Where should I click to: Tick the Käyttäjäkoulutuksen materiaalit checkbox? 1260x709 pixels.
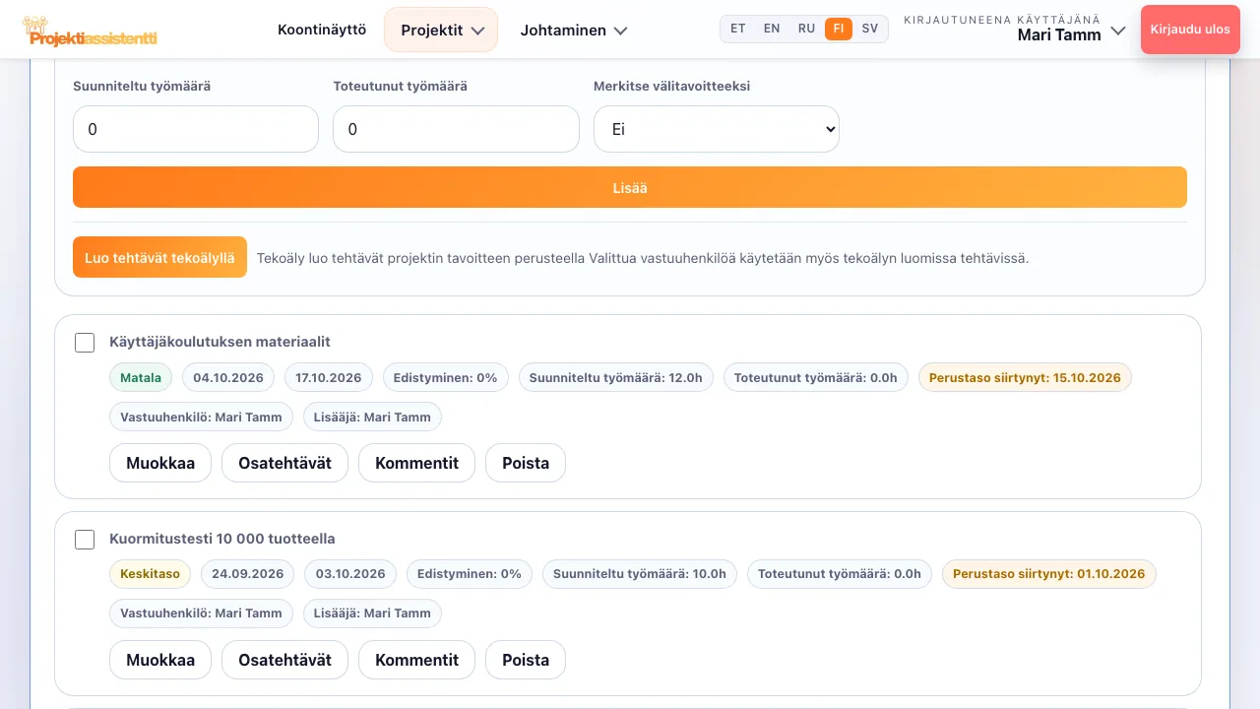pos(85,343)
